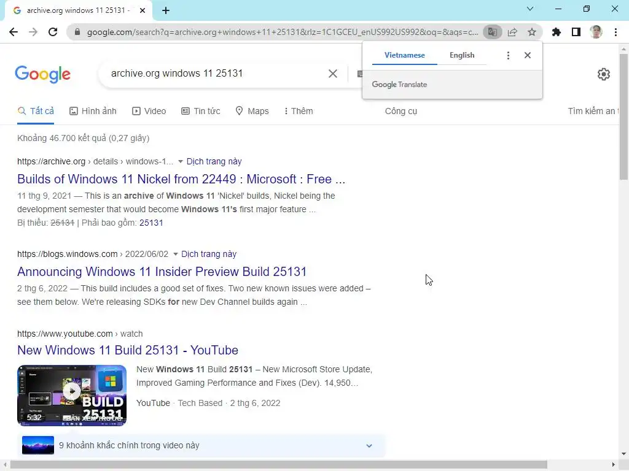Click the Google Translate icon in the address bar
This screenshot has width=629, height=471.
pos(492,32)
